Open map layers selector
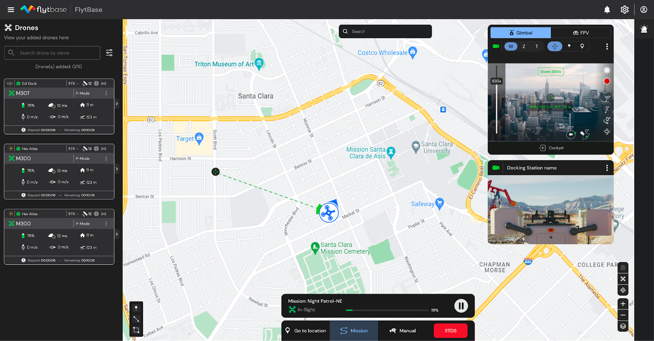 623,326
